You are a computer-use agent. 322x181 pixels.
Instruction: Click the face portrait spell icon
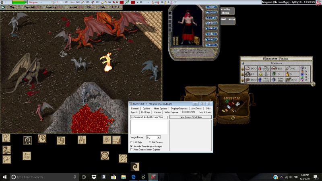click(x=27, y=140)
